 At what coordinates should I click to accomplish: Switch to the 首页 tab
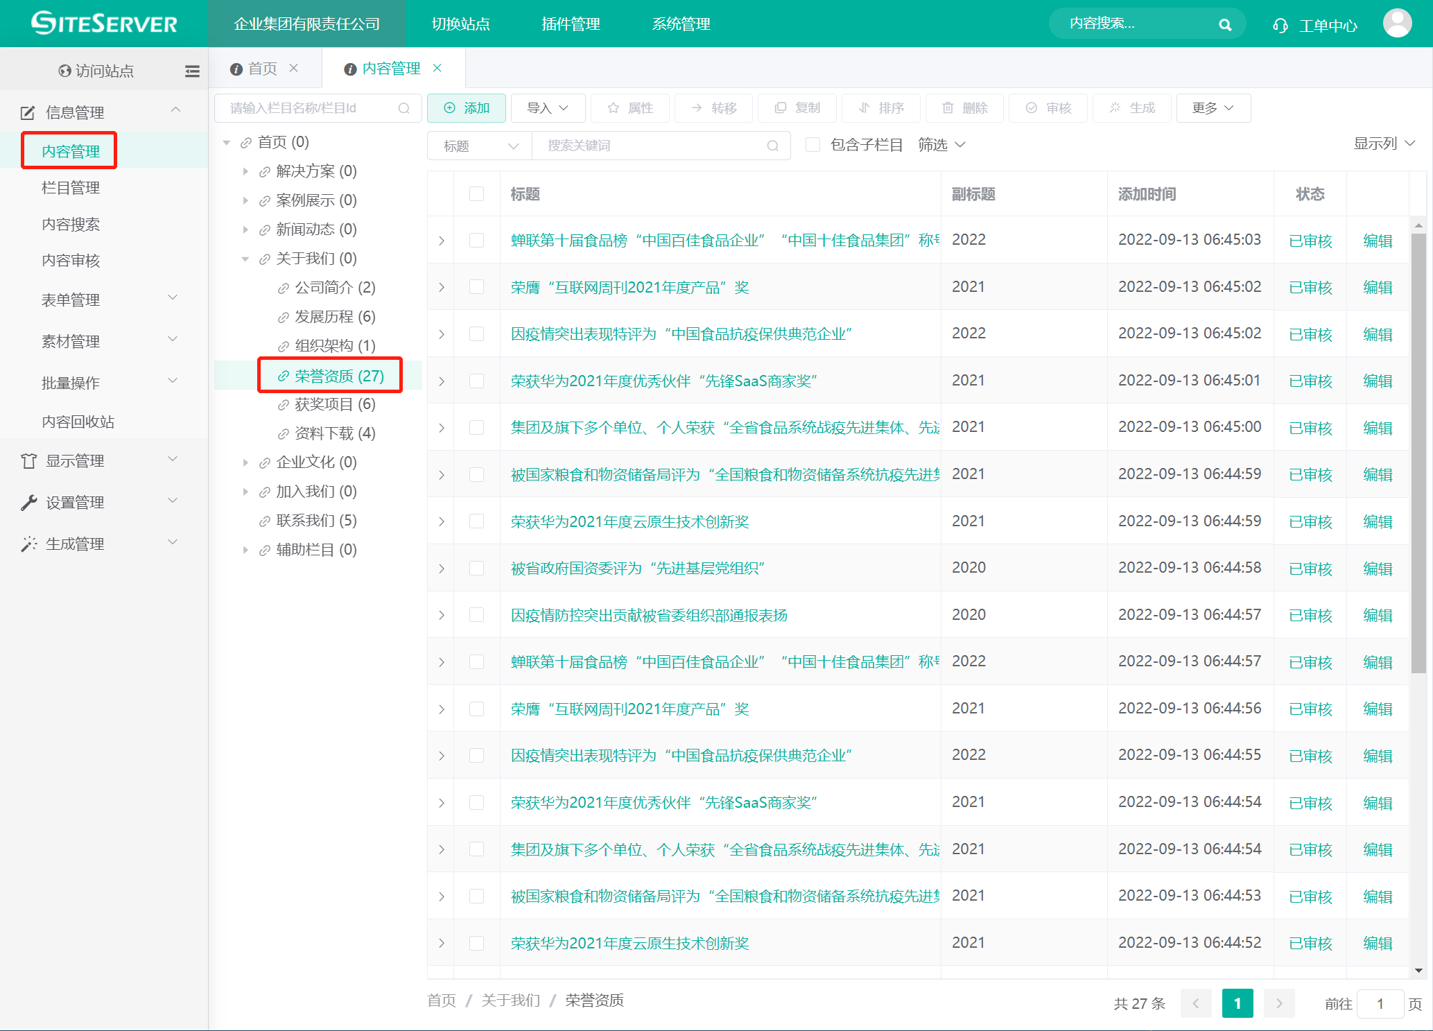pos(262,69)
